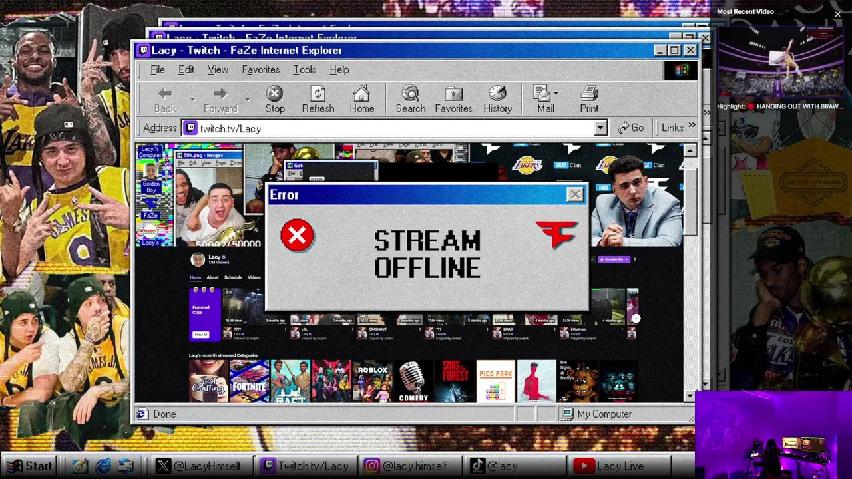Click the red error X icon
The width and height of the screenshot is (852, 479).
point(297,236)
